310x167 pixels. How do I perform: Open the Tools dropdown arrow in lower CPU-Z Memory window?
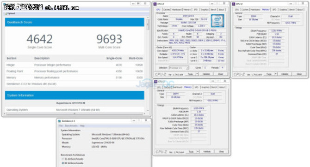tap(198, 152)
